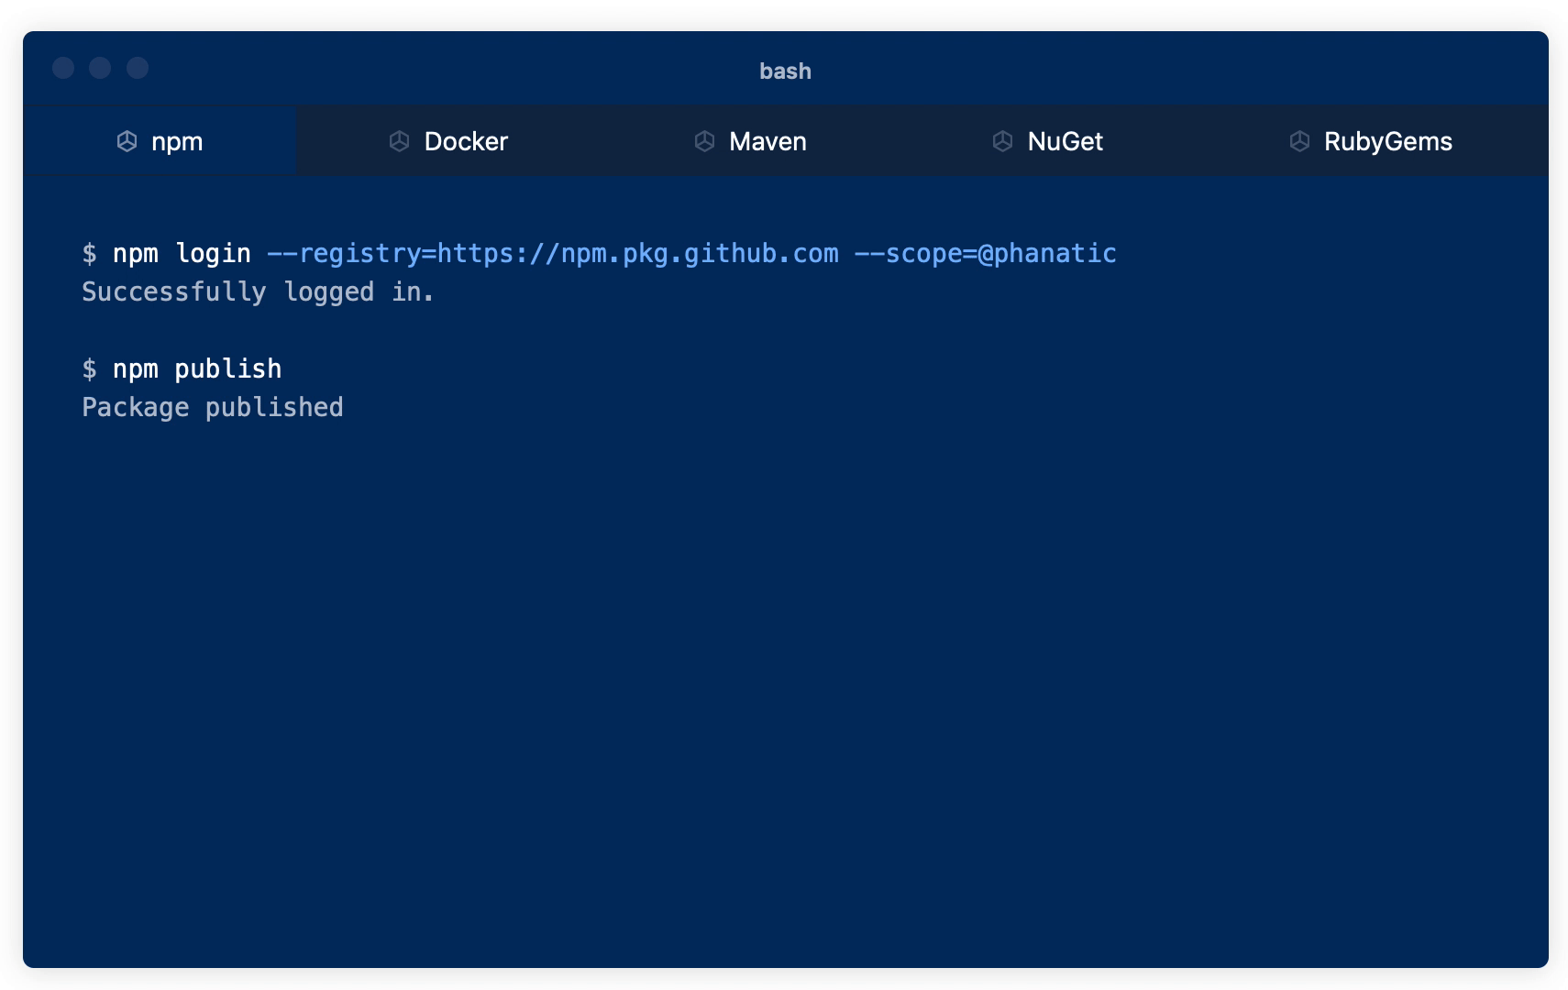Click the bash window title
This screenshot has height=990, width=1568.
click(x=785, y=71)
